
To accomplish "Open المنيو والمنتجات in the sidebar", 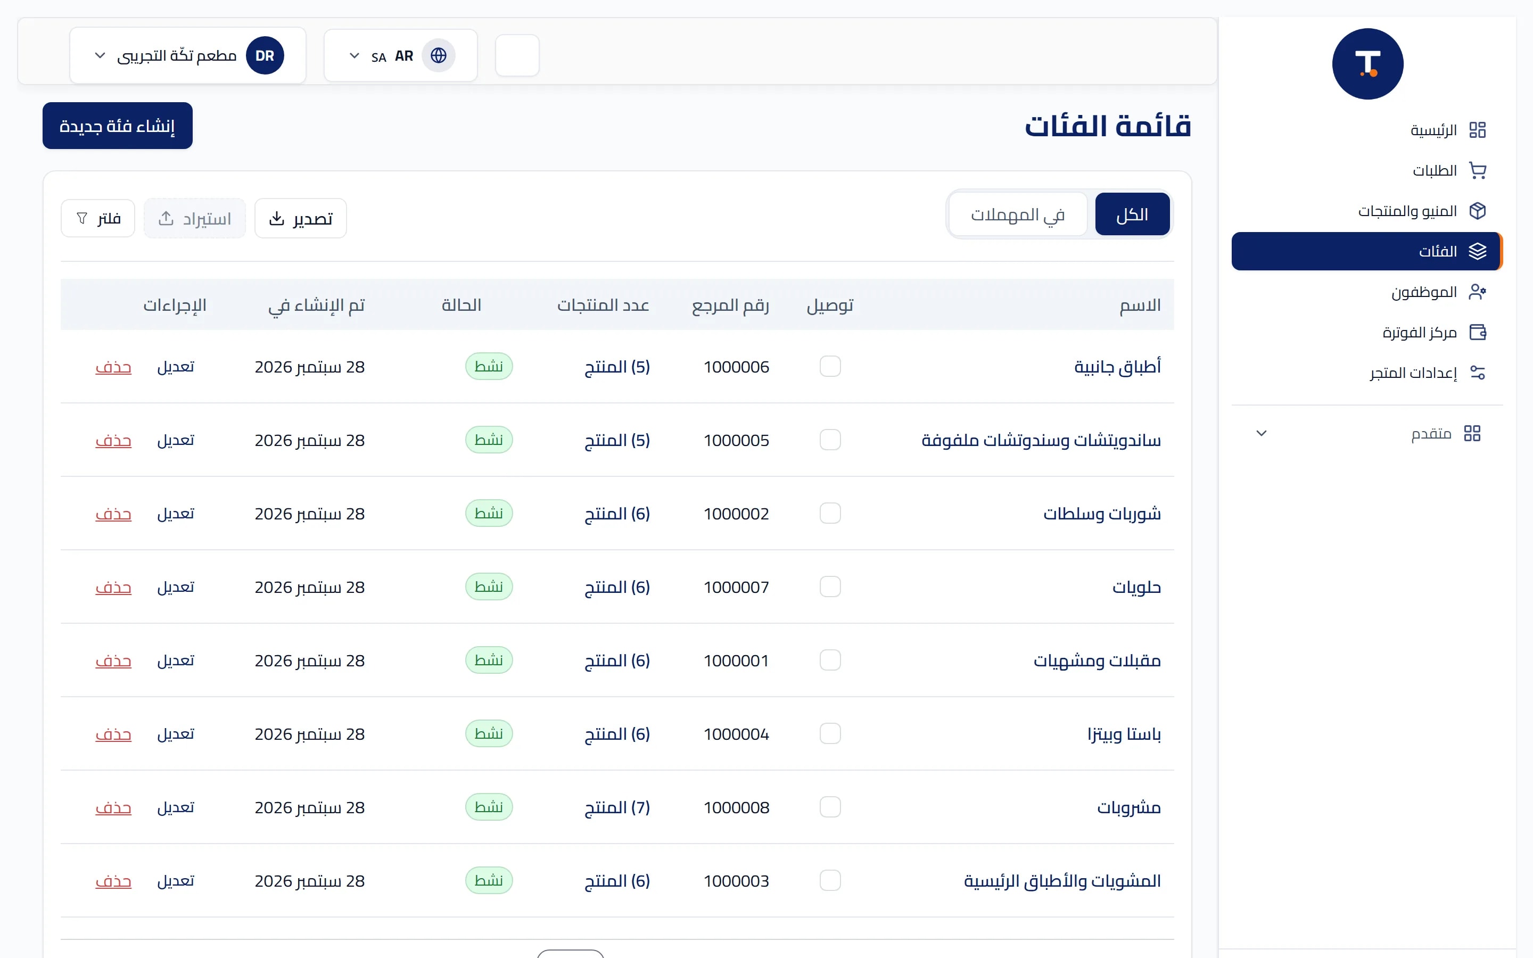I will tap(1367, 211).
